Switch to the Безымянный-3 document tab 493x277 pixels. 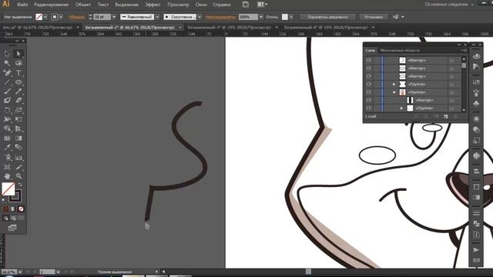[230, 28]
